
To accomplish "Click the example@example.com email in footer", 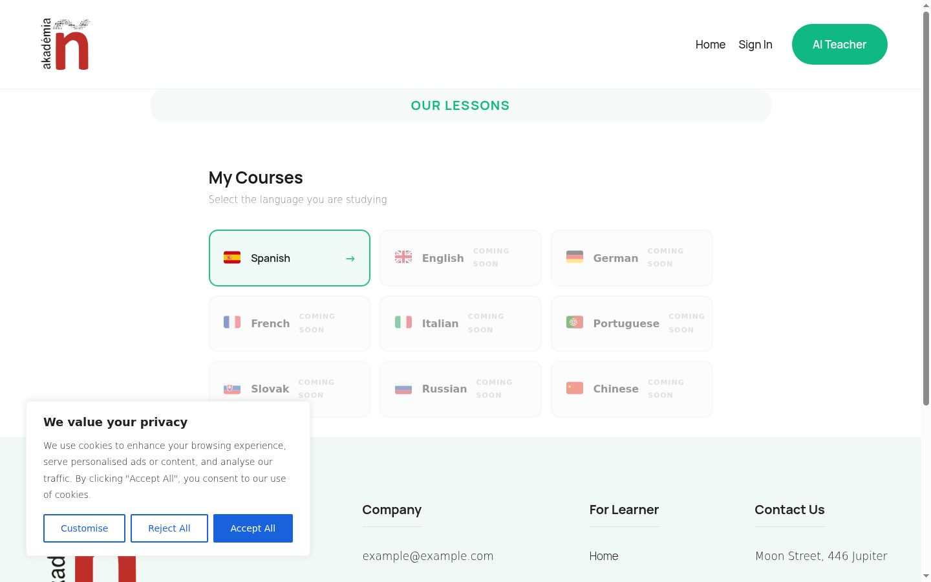I will coord(428,556).
